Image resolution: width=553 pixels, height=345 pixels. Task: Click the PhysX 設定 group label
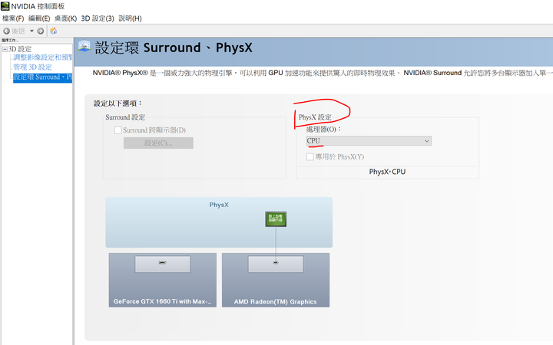tap(315, 117)
